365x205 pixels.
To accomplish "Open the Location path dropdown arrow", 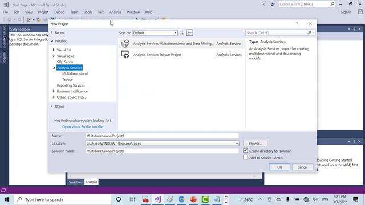I will click(x=237, y=143).
